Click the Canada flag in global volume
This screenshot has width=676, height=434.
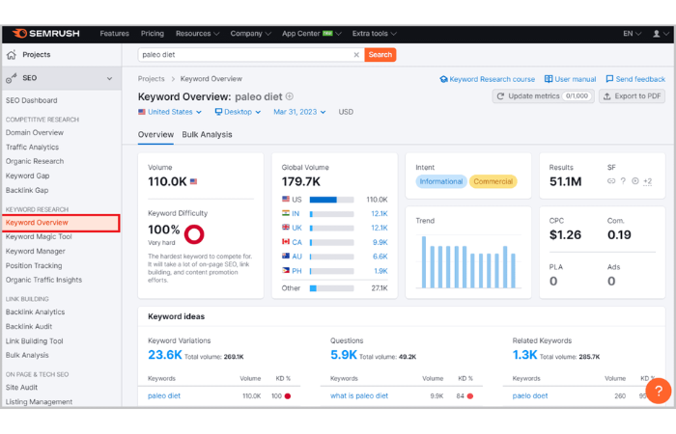pos(286,241)
